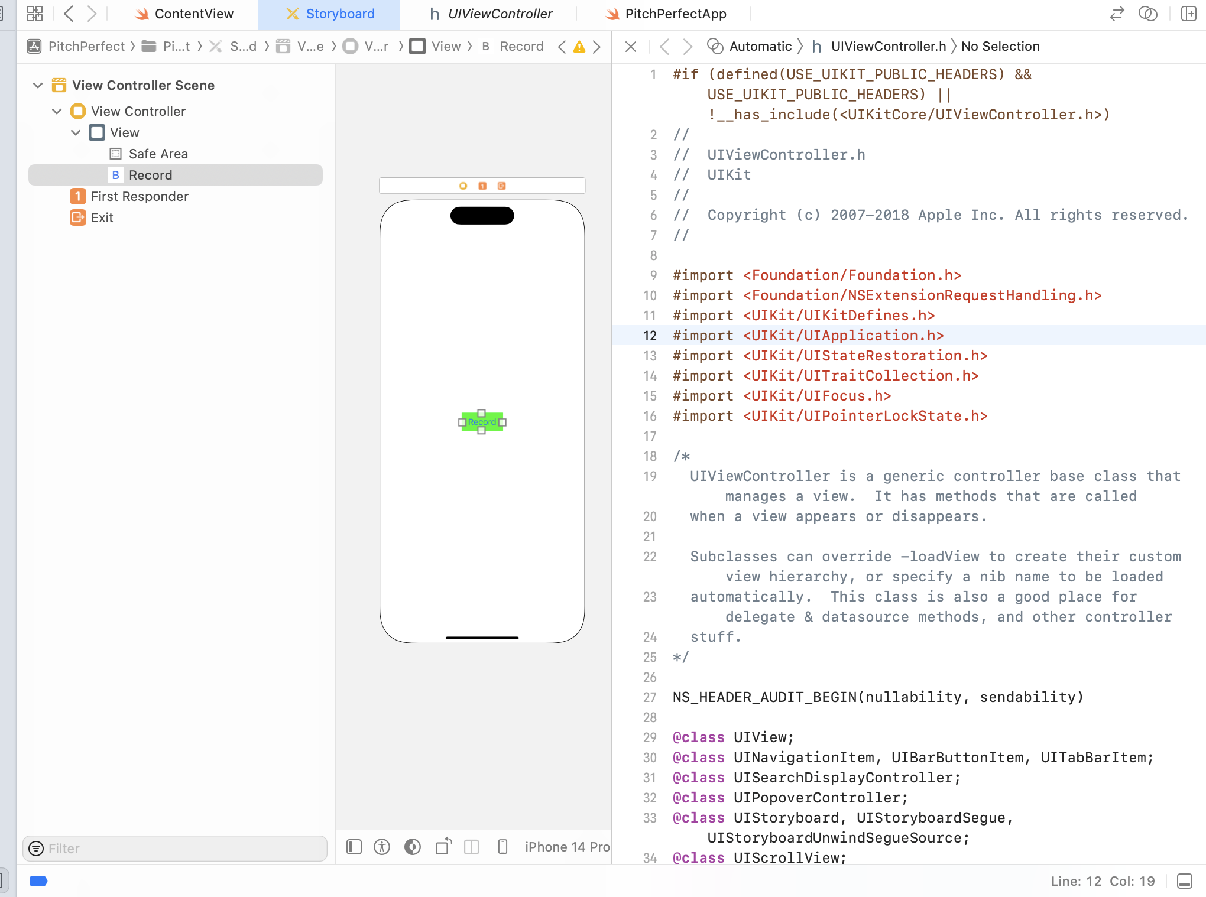Screen dimensions: 1206x897
Task: Open the Automatic assistant mode menu
Action: pos(750,46)
